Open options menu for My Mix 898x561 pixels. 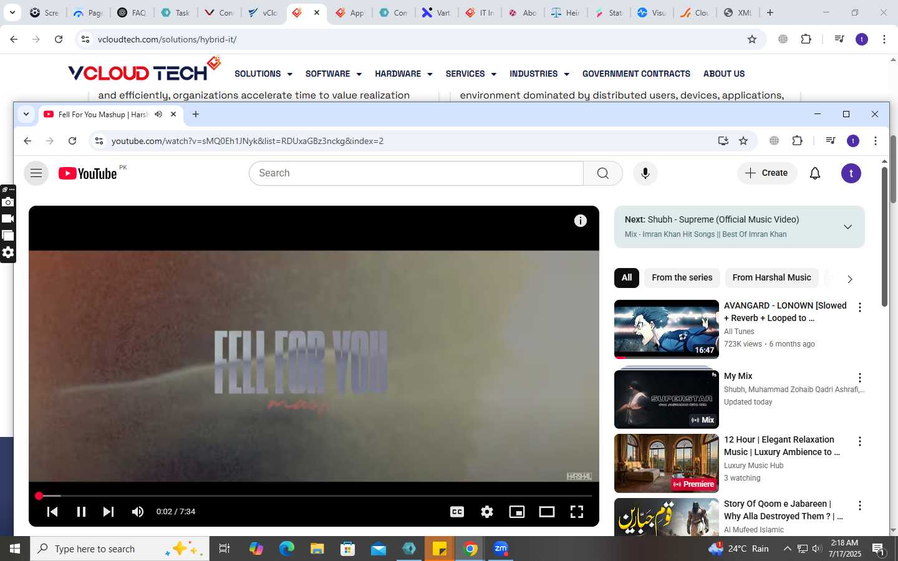(860, 378)
